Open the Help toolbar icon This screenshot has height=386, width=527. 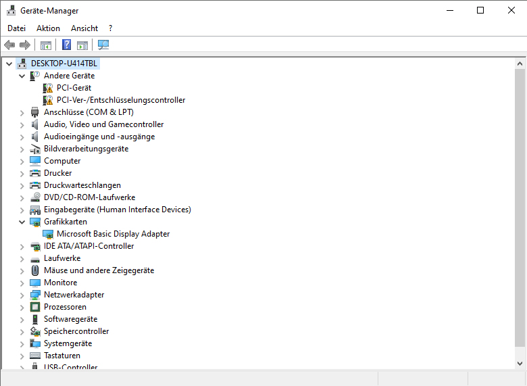[66, 45]
